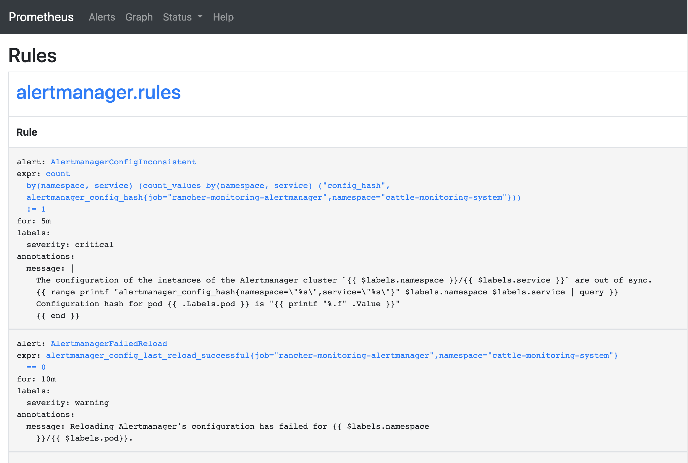Open the Alerts page
Viewport: 688px width, 463px height.
[101, 17]
